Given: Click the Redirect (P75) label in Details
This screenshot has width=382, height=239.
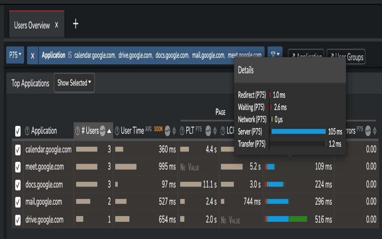Looking at the screenshot, I should click(252, 95).
